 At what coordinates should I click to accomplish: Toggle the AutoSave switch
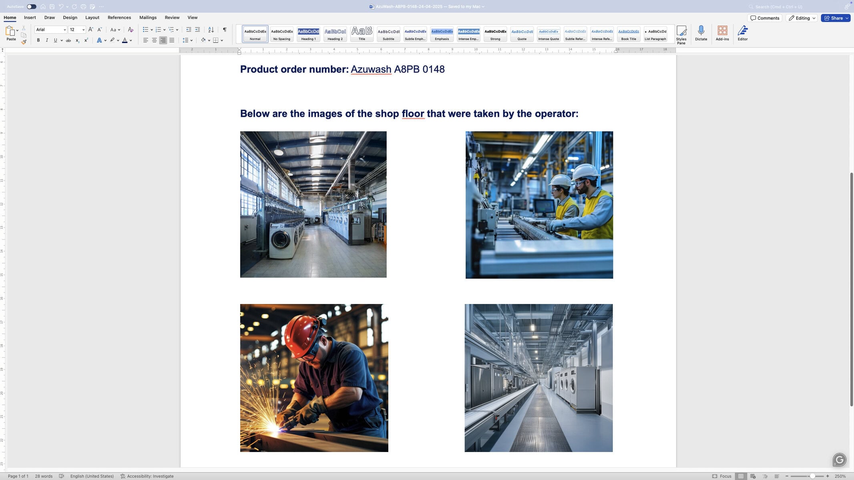pyautogui.click(x=31, y=6)
